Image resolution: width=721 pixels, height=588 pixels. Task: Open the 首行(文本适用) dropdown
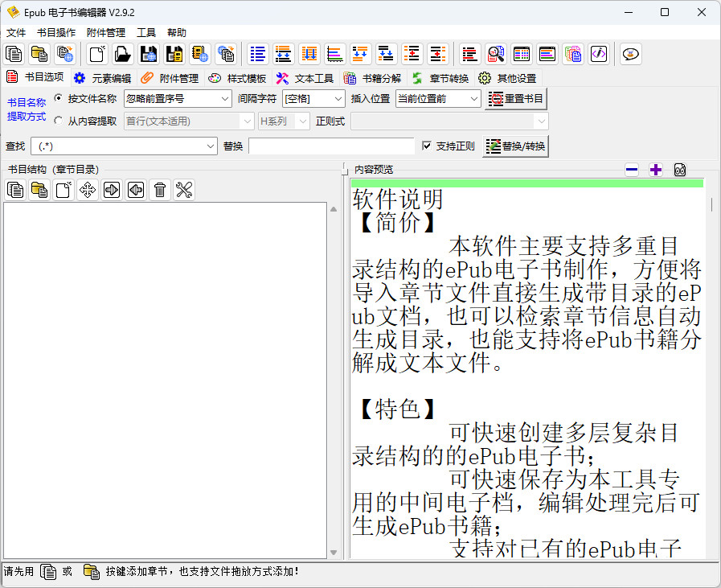click(189, 121)
